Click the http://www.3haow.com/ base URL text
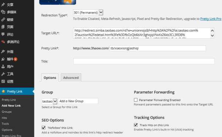Image resolution: width=222 pixels, height=137 pixels. 91,48
